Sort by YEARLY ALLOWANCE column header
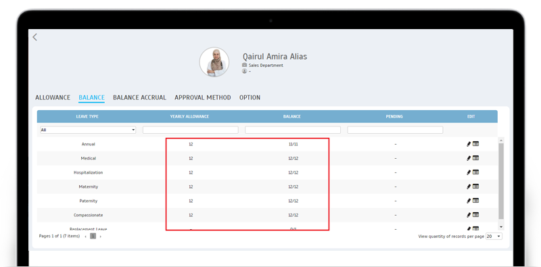Screen dimensions: 541x267 [189, 116]
